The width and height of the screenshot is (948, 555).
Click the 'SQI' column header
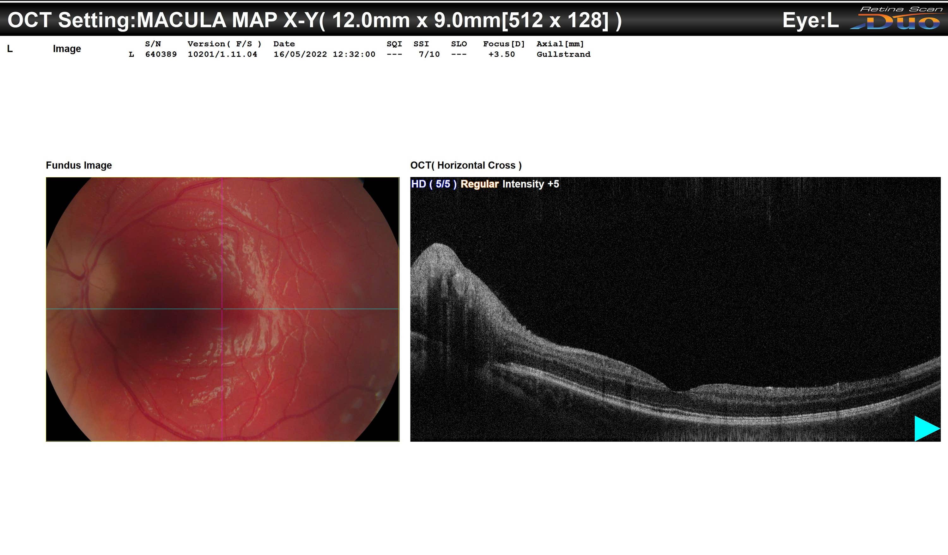coord(394,44)
